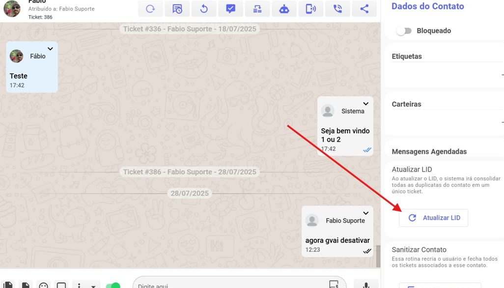This screenshot has width=504, height=288.
Task: Click the return ticket undo arrow icon
Action: 204,9
